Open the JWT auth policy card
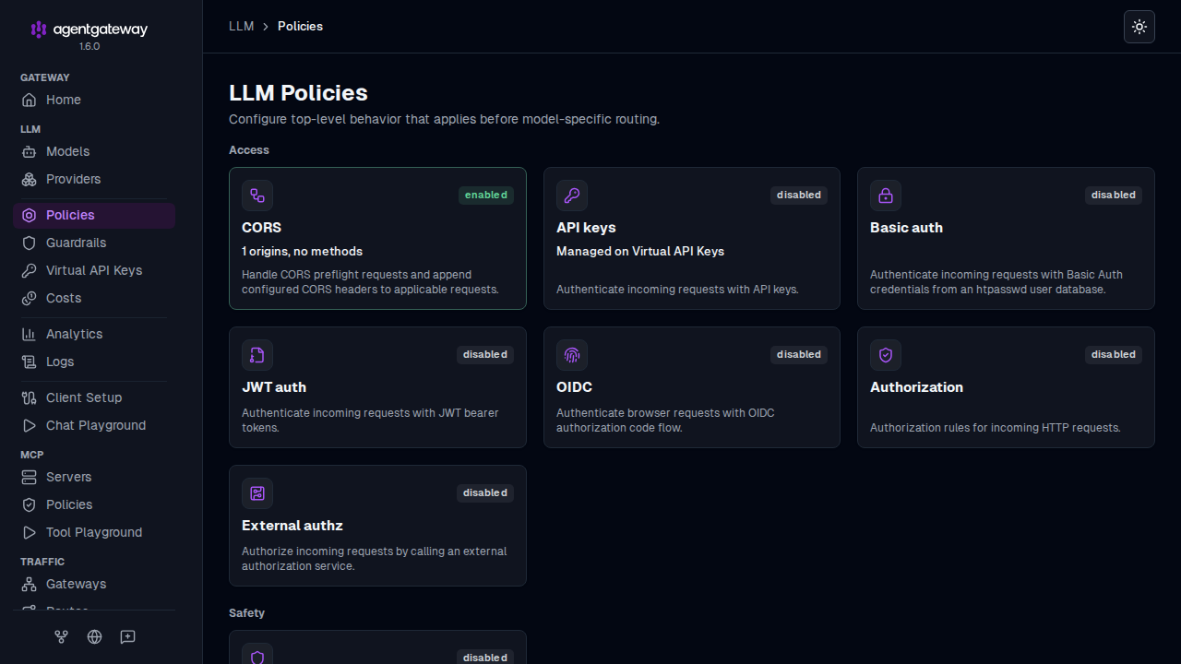The width and height of the screenshot is (1181, 664). click(x=377, y=387)
